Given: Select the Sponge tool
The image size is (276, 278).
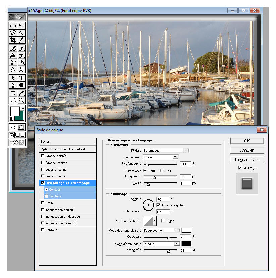Looking at the screenshot, I should pyautogui.click(x=21, y=69).
